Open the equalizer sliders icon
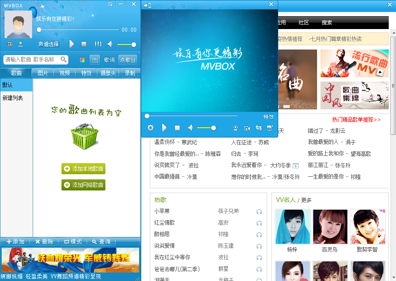396x281 pixels. tap(98, 44)
